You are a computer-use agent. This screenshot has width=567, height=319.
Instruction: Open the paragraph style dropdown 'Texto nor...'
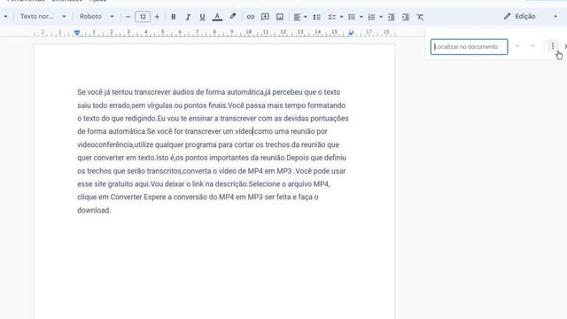pos(43,16)
